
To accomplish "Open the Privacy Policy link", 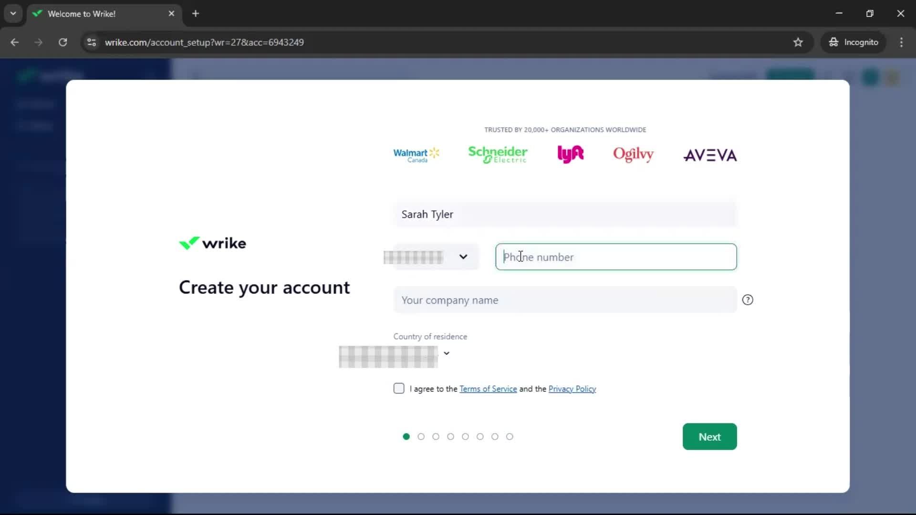I will 572,389.
